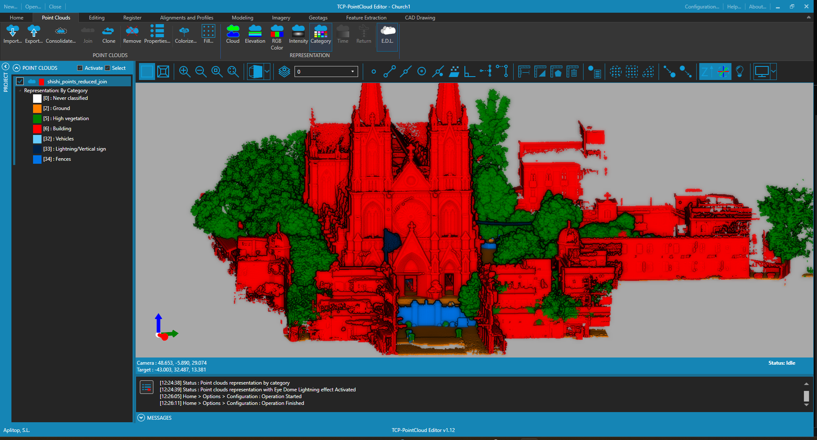
Task: Select Elevation representation mode
Action: tap(255, 34)
